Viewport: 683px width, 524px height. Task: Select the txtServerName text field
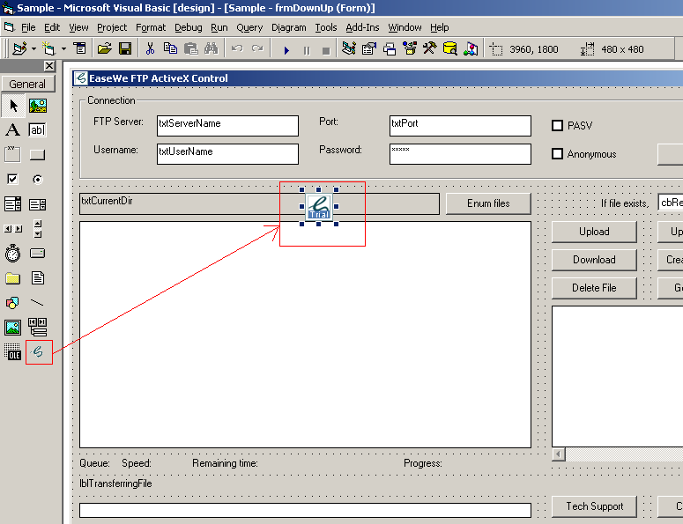[227, 126]
